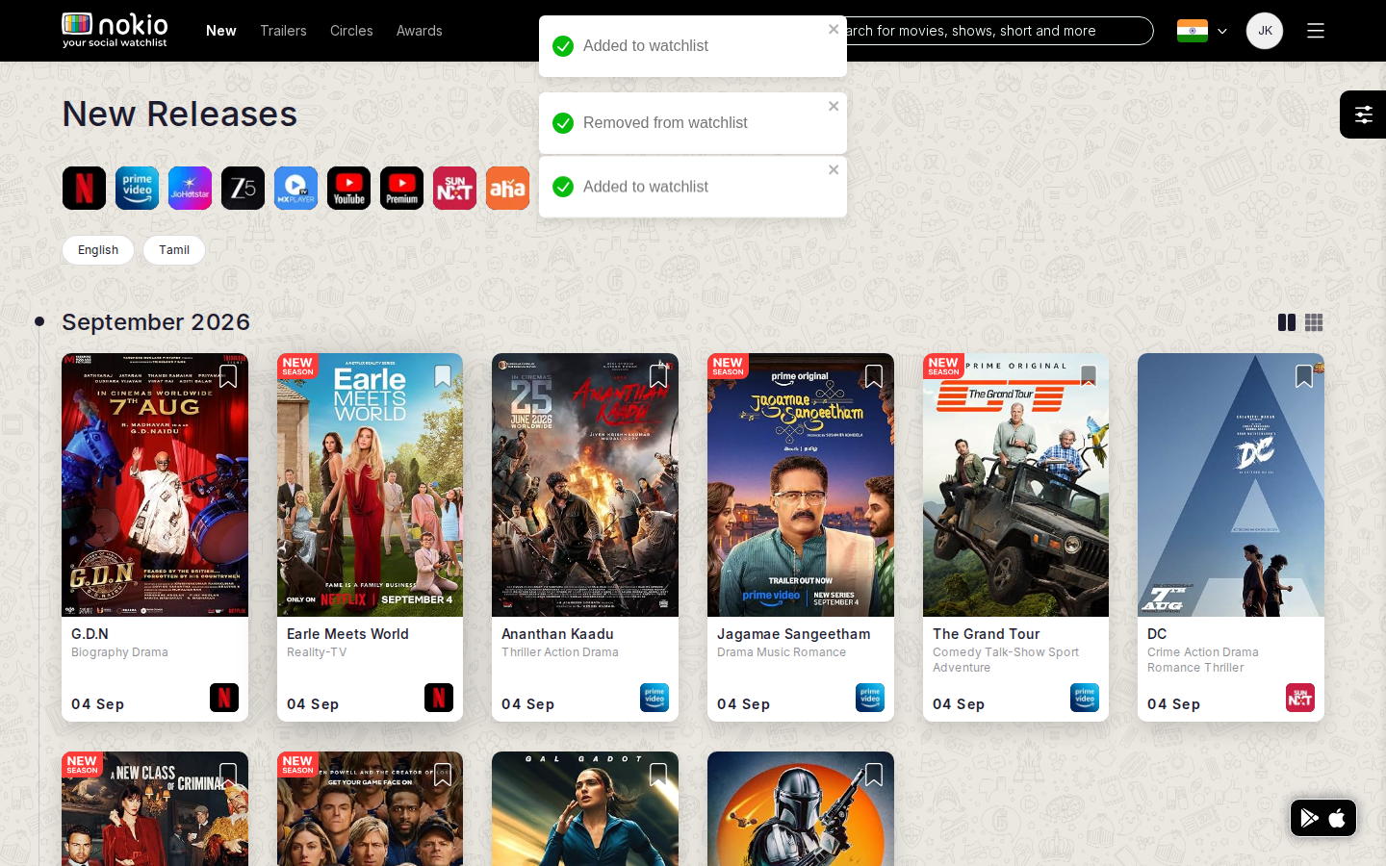Image resolution: width=1386 pixels, height=866 pixels.
Task: Click the New Releases page heading
Action: pos(180,115)
